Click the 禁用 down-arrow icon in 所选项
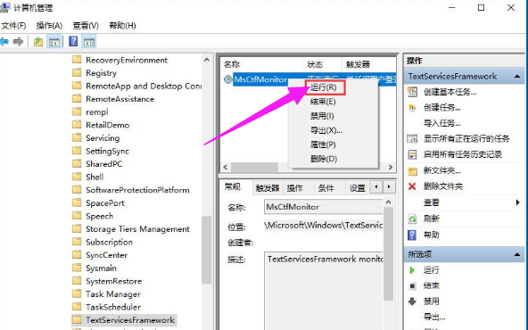The width and height of the screenshot is (528, 330). pyautogui.click(x=412, y=301)
